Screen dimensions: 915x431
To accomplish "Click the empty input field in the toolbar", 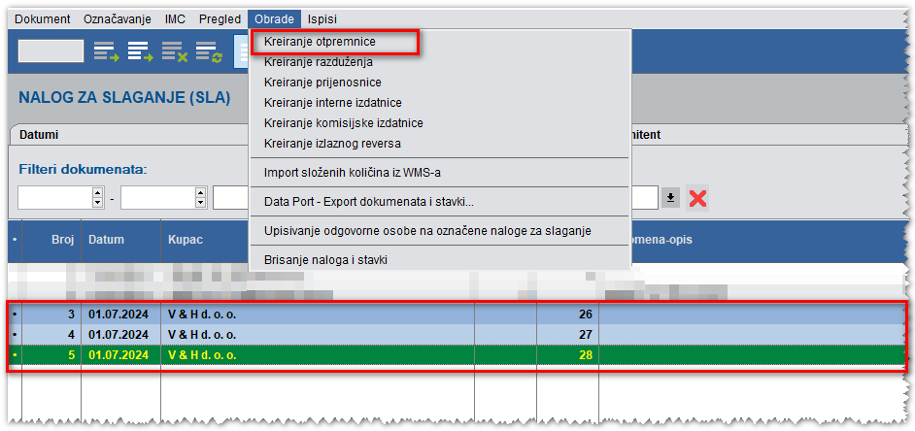I will (51, 52).
